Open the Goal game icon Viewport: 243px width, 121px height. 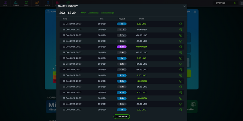click(x=26, y=3)
